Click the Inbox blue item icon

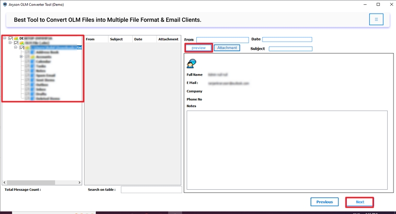(33, 90)
